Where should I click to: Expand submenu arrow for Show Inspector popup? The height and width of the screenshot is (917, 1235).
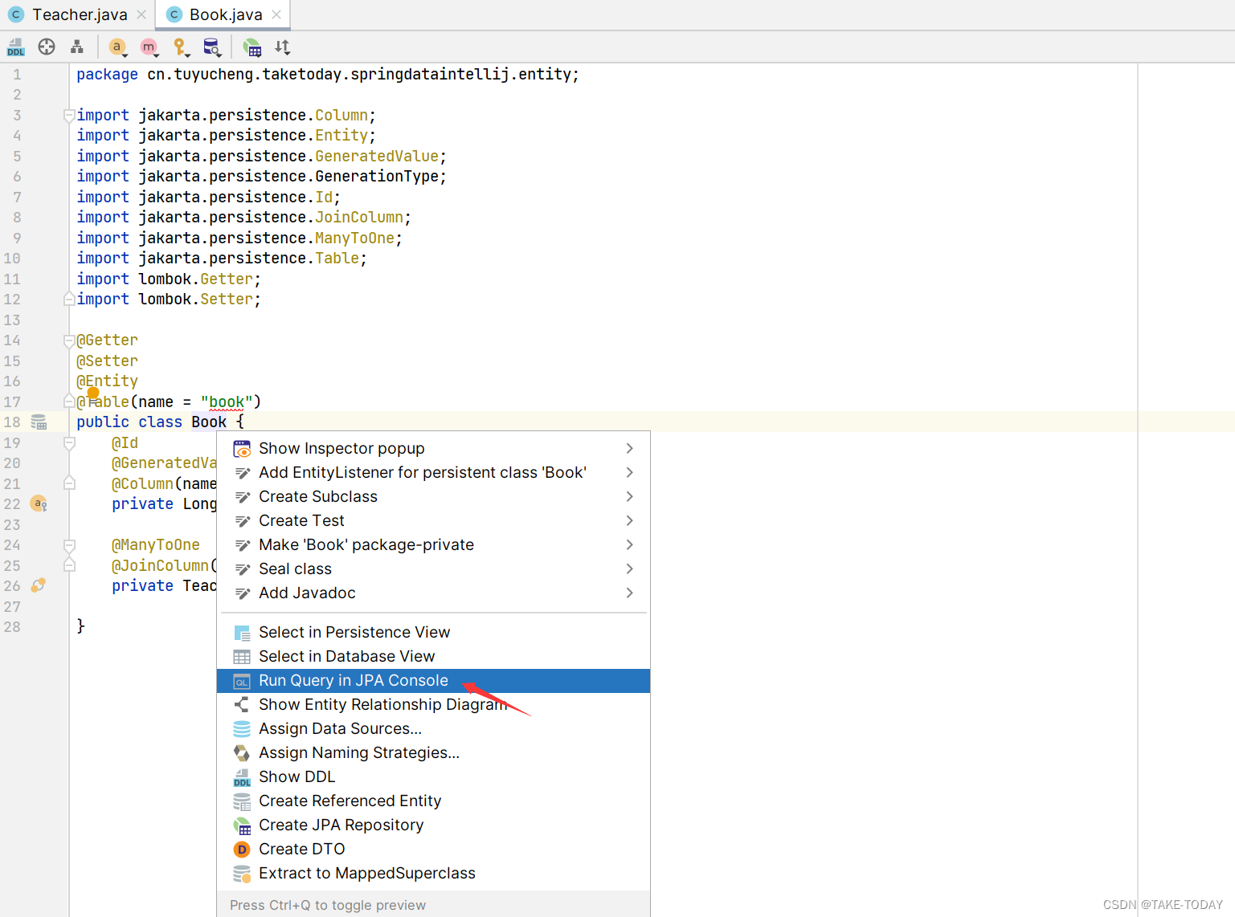tap(630, 448)
